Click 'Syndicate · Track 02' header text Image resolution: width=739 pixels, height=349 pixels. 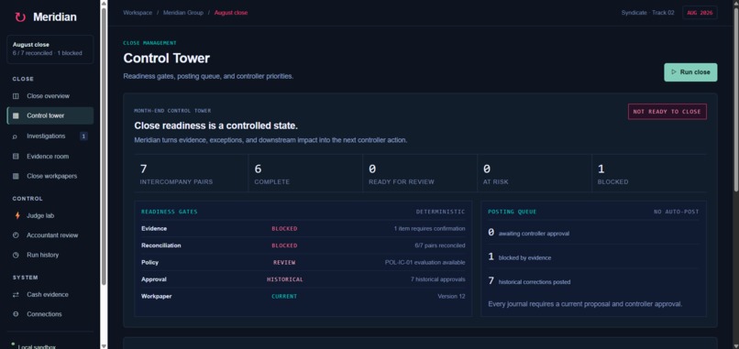click(x=647, y=13)
